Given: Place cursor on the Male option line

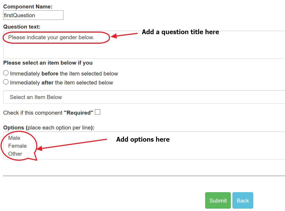Looking at the screenshot, I should coord(14,138).
